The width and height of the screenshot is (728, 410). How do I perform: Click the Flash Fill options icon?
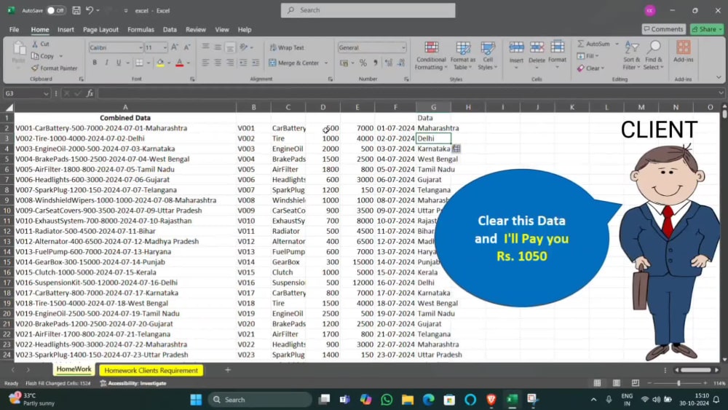(x=456, y=149)
